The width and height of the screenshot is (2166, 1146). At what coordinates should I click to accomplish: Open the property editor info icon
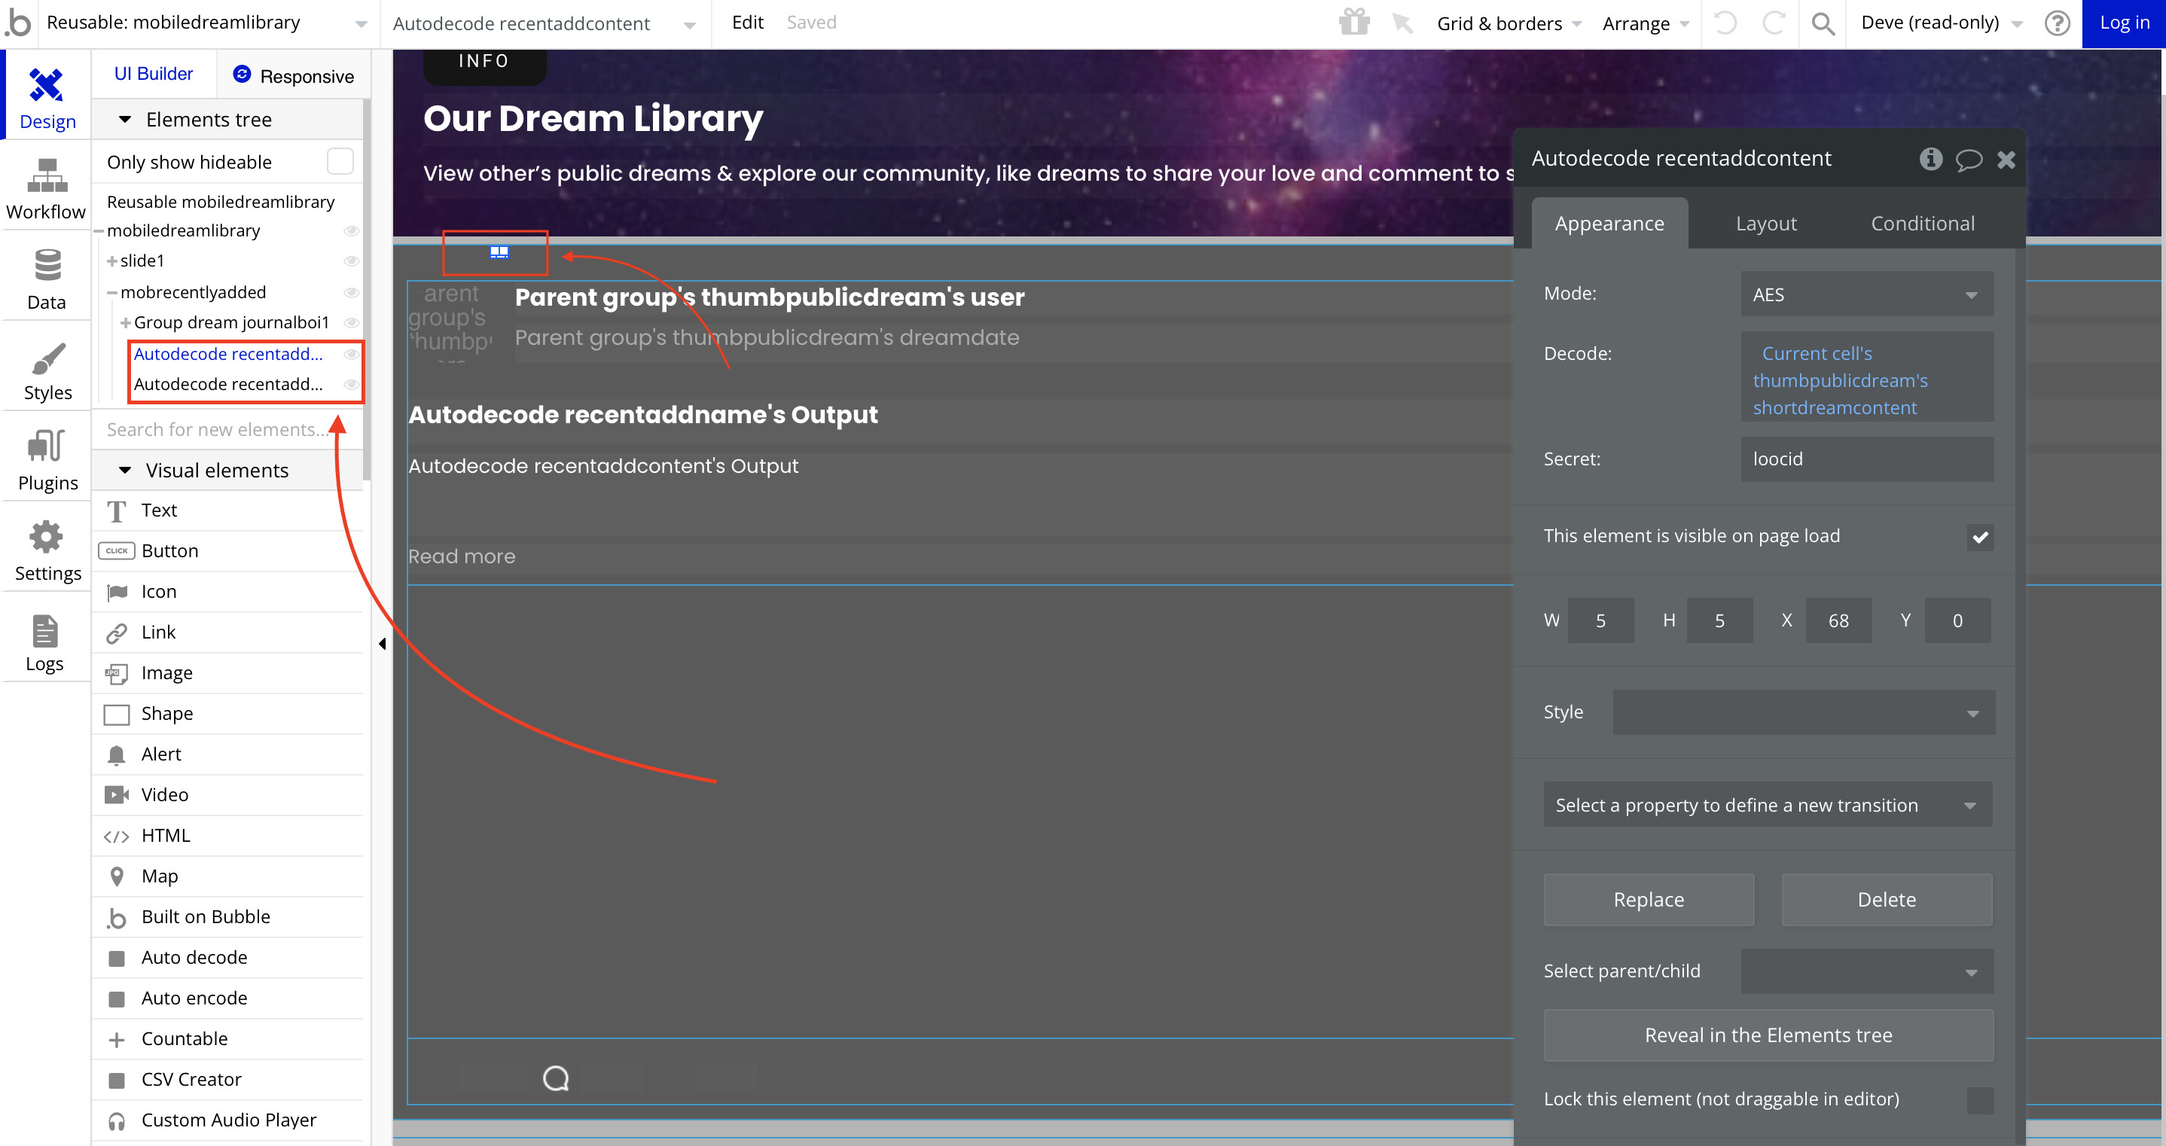pyautogui.click(x=1930, y=159)
